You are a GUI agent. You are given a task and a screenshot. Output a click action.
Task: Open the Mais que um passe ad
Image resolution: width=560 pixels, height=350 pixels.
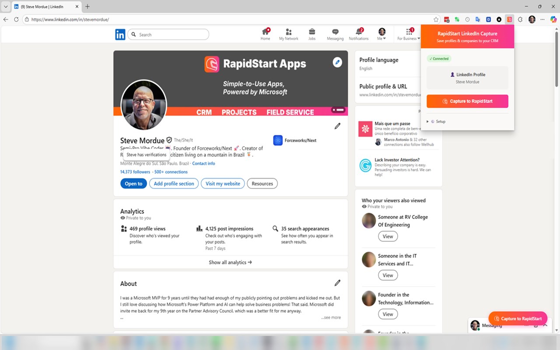pyautogui.click(x=392, y=124)
